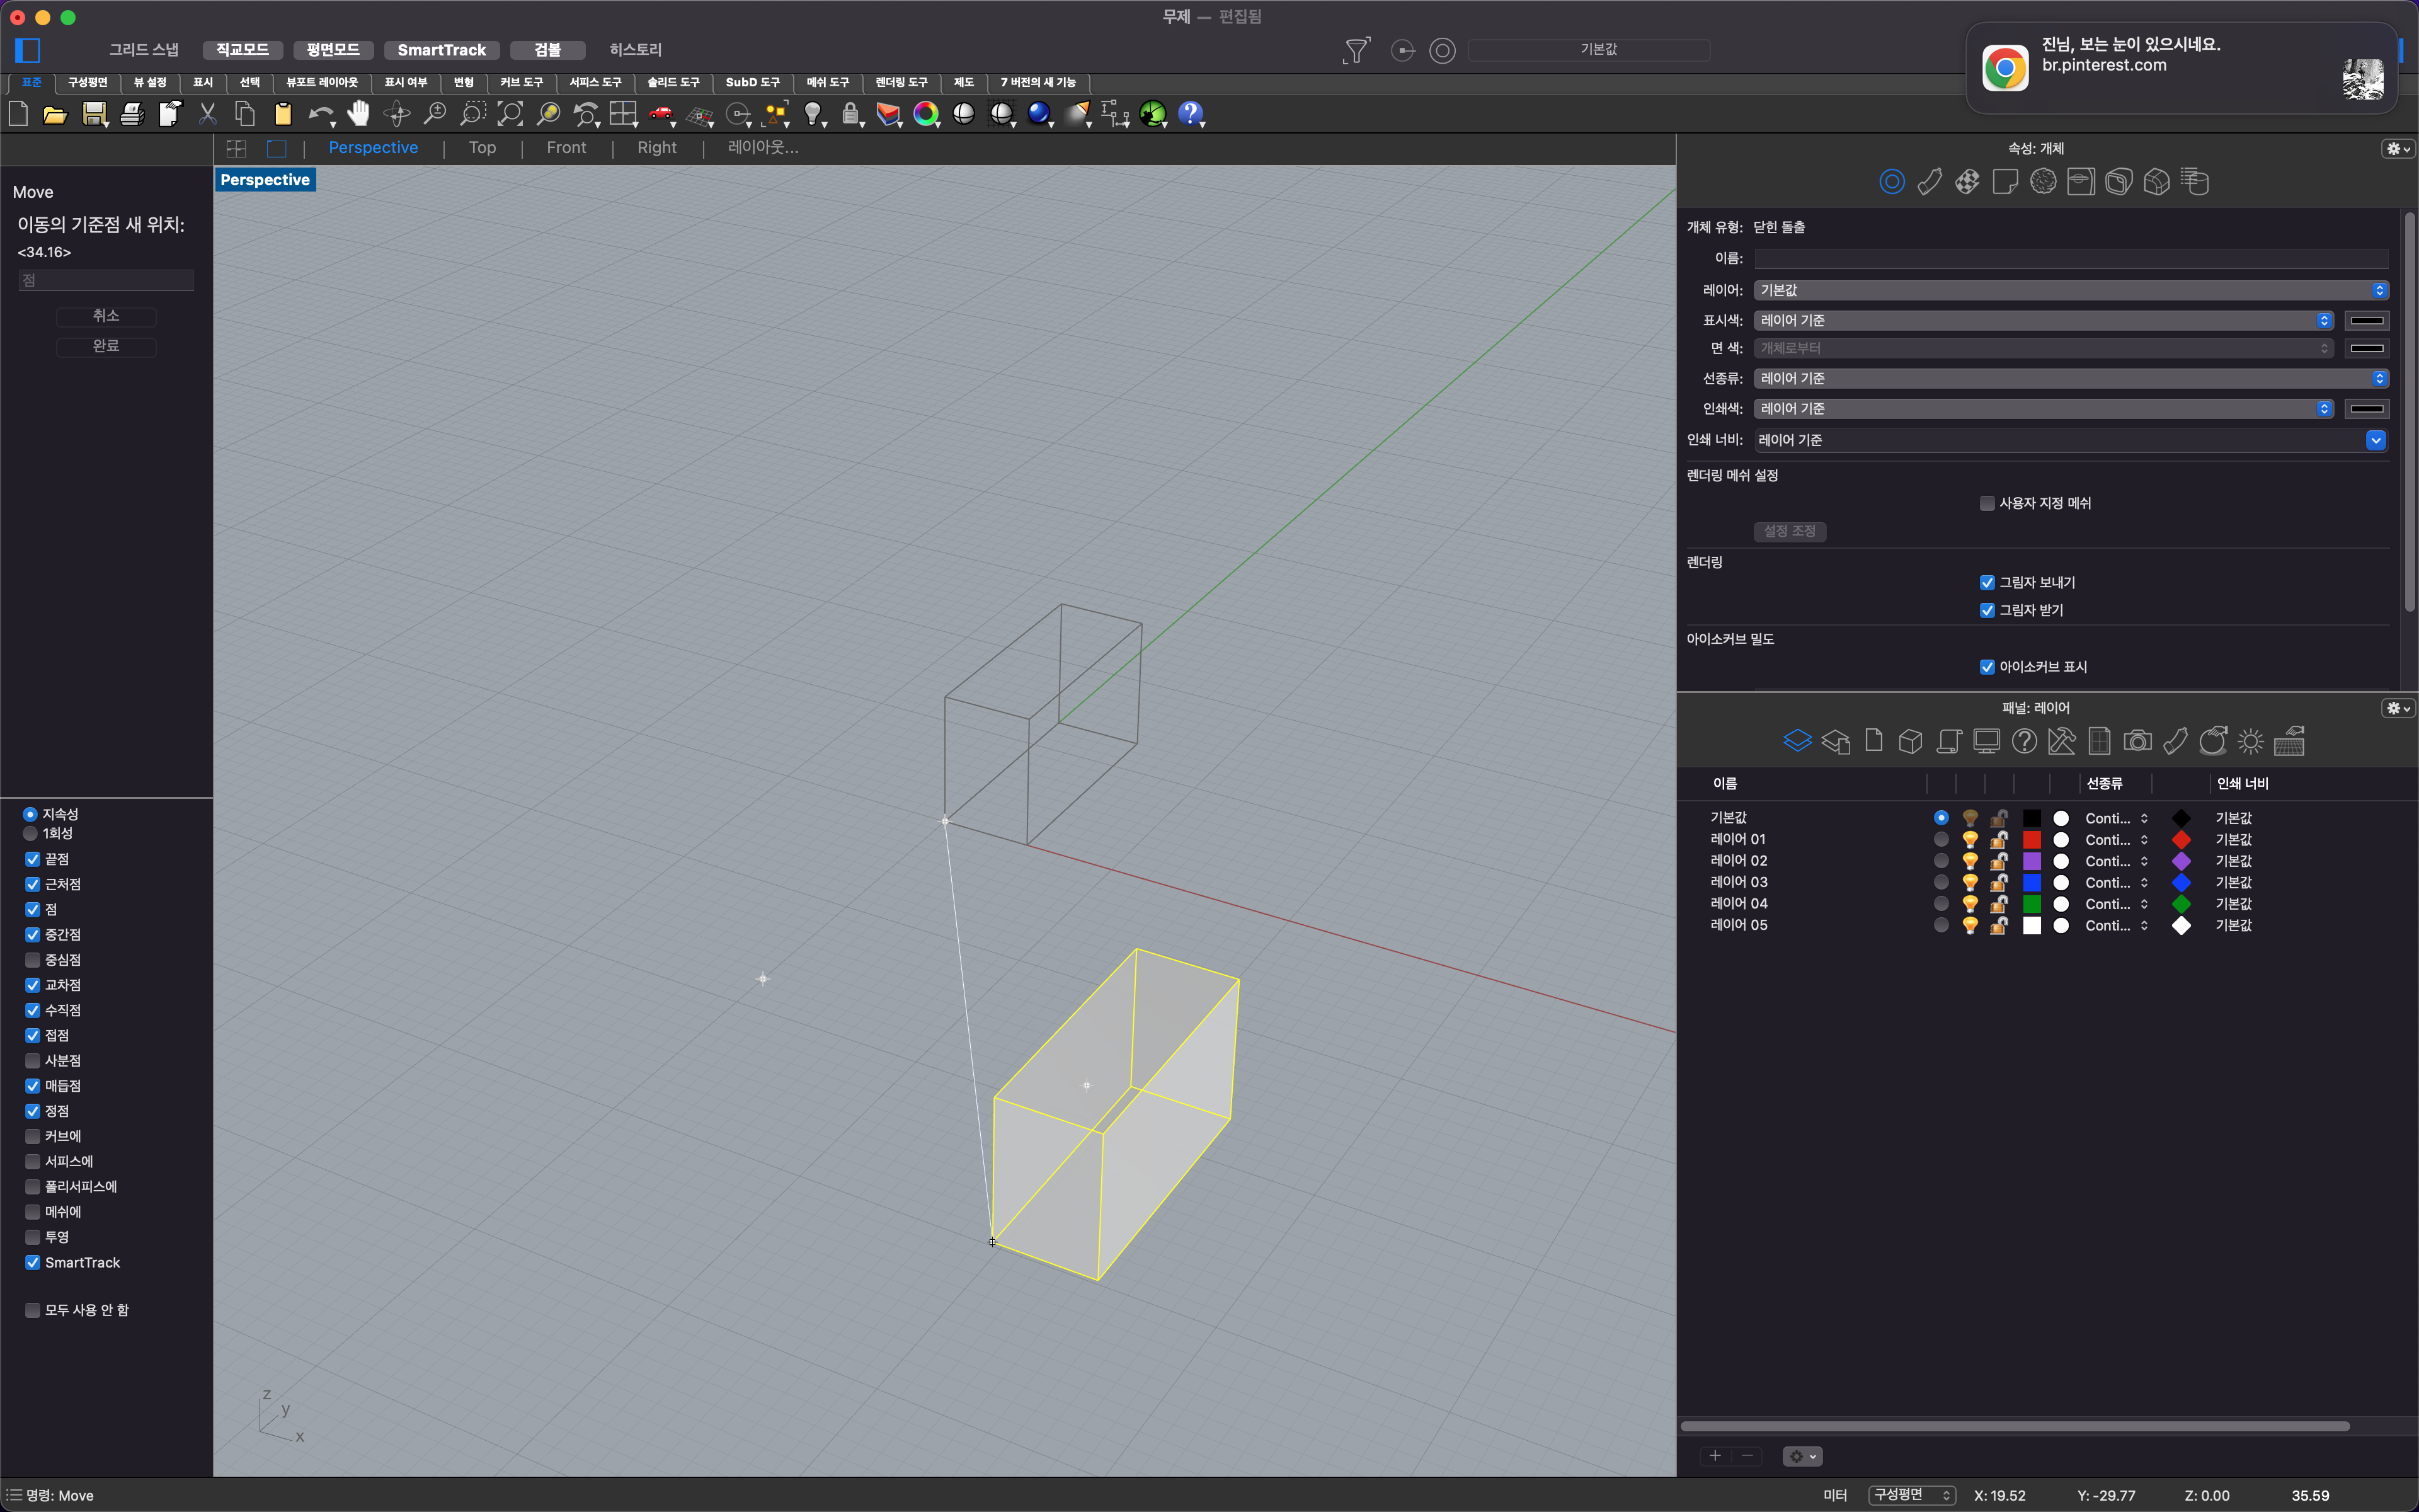
Task: Click the padlock Lock objects icon
Action: (850, 114)
